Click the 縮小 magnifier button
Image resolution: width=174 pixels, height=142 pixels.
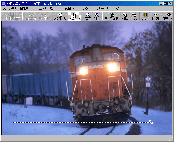[x=97, y=16]
